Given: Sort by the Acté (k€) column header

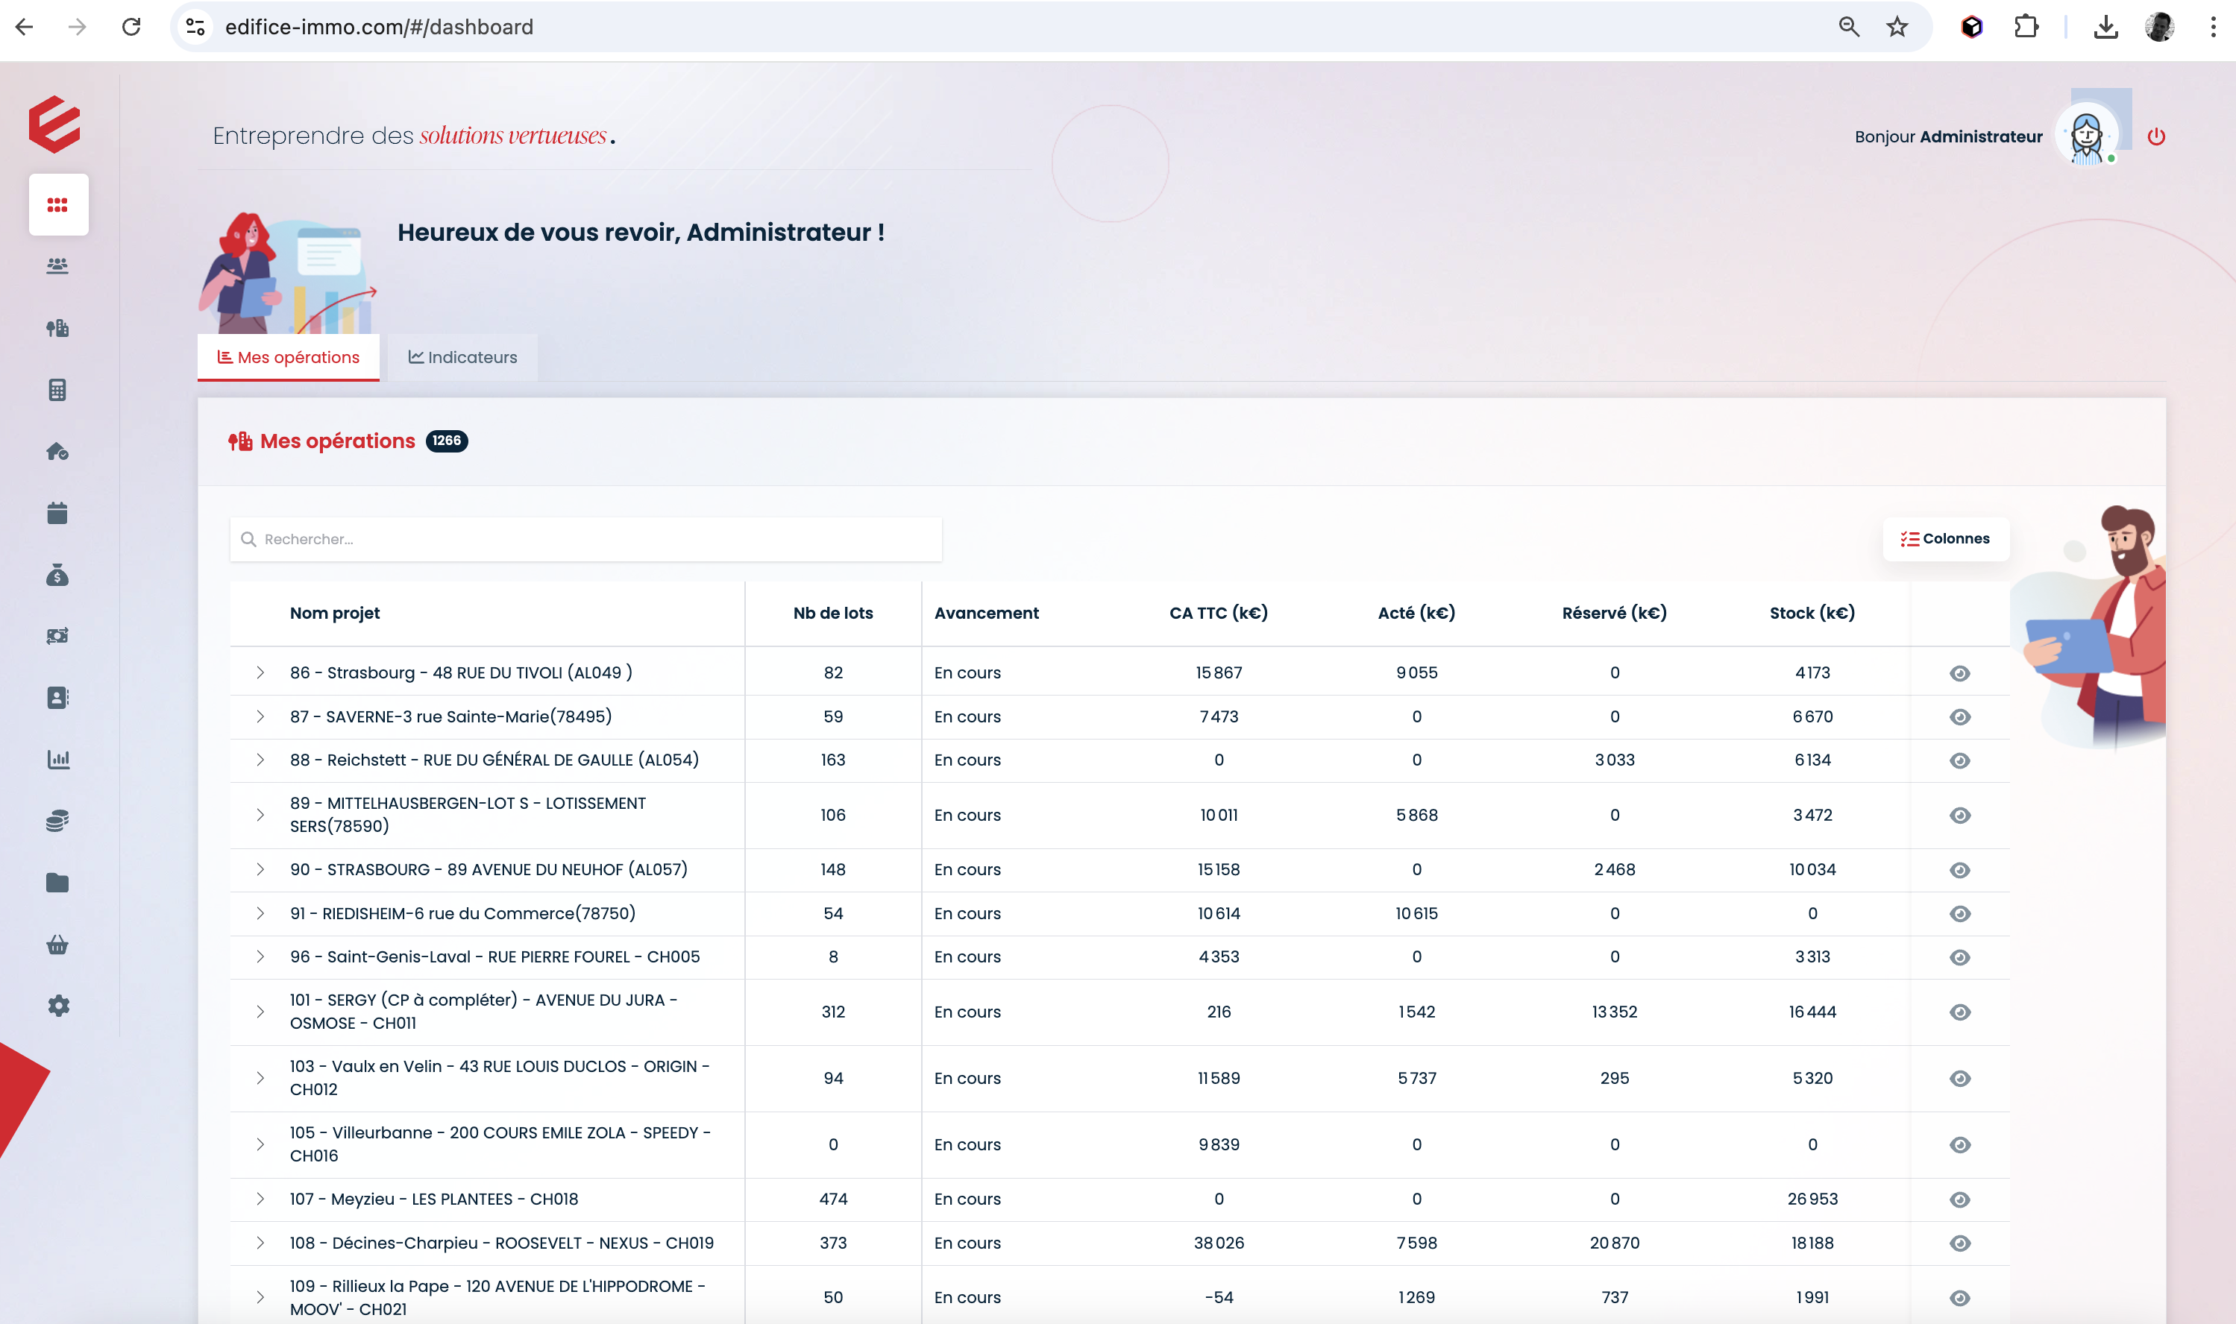Looking at the screenshot, I should coord(1416,613).
